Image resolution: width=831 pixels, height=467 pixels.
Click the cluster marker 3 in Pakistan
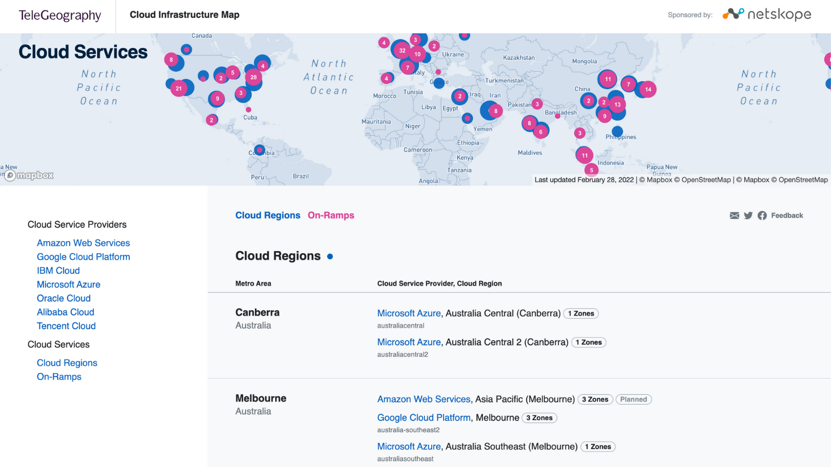tap(537, 104)
